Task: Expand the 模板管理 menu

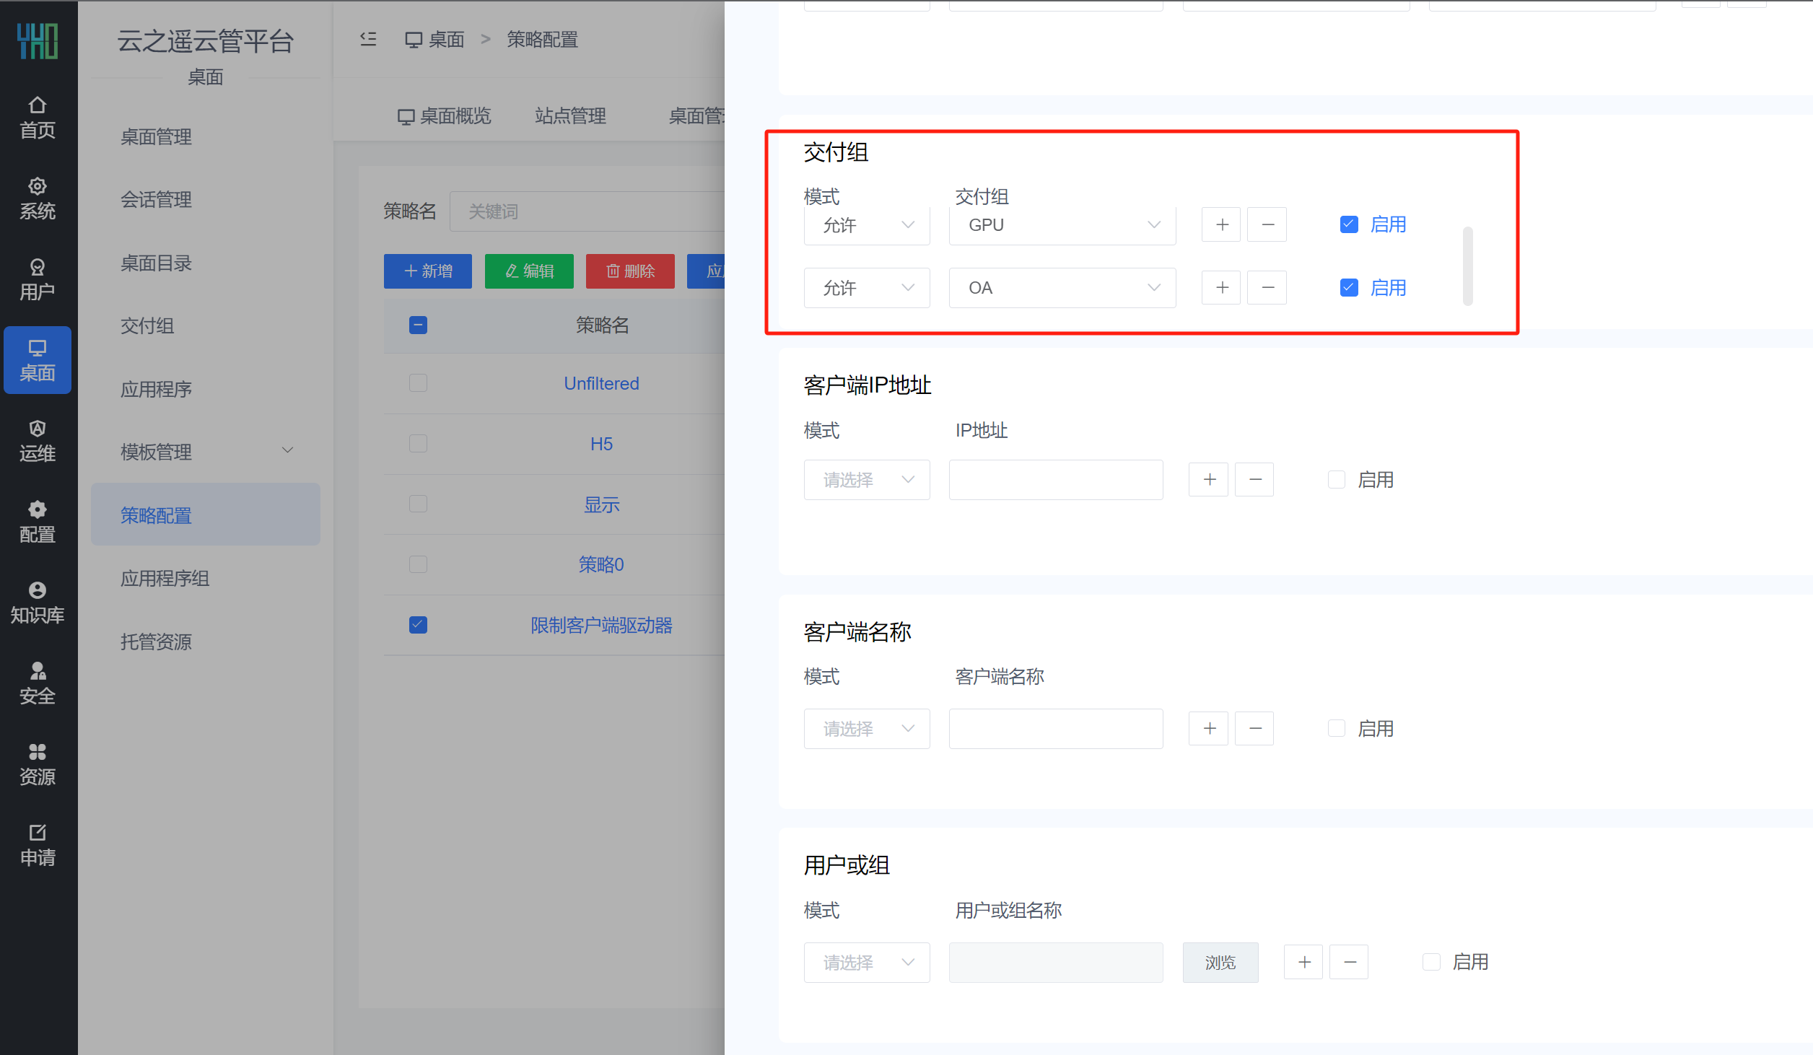Action: [x=206, y=452]
